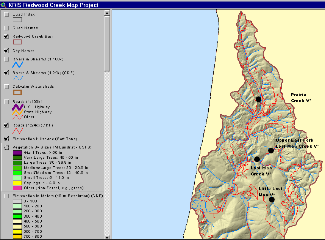325x240 pixels.
Task: Click the Prairie Creek V* station dot
Action: pyautogui.click(x=258, y=99)
